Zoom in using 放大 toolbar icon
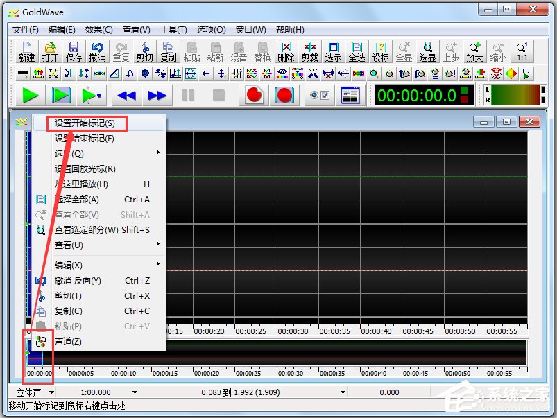 click(474, 52)
